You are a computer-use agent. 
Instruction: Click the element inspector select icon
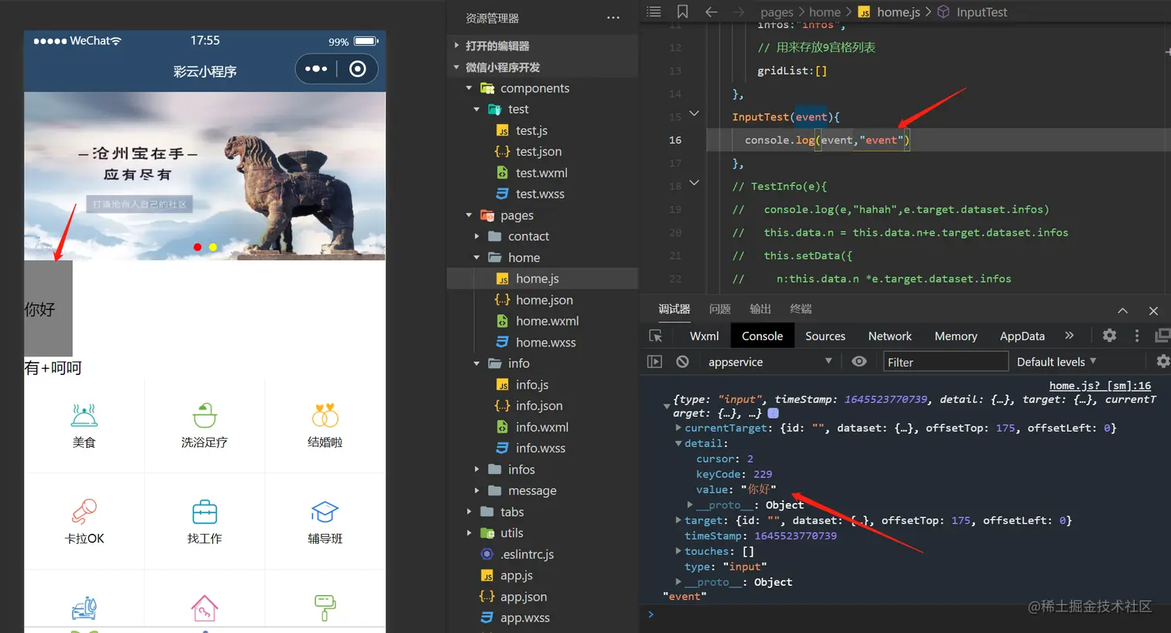pyautogui.click(x=656, y=335)
